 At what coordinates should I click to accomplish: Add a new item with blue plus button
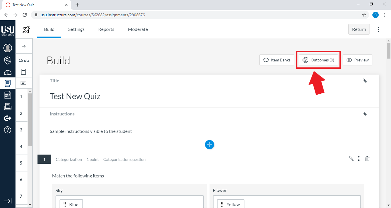[x=210, y=145]
